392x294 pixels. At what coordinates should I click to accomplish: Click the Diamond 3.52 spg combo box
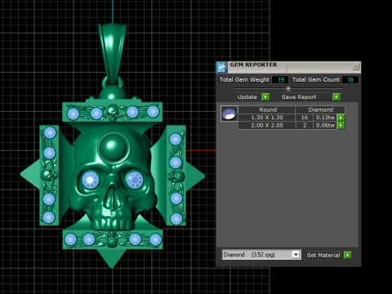[261, 255]
